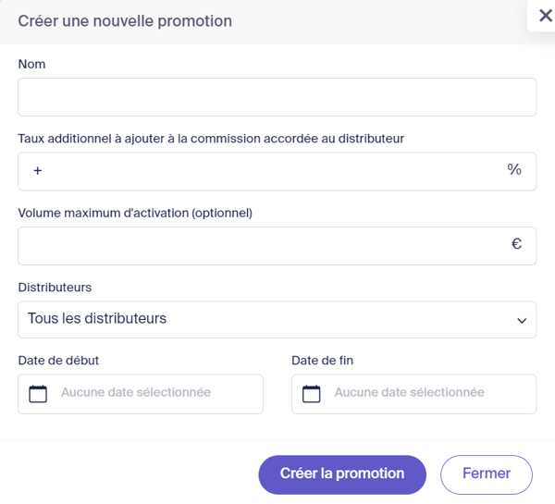Click the calendar icon for Date de début
Image resolution: width=555 pixels, height=504 pixels.
[38, 394]
